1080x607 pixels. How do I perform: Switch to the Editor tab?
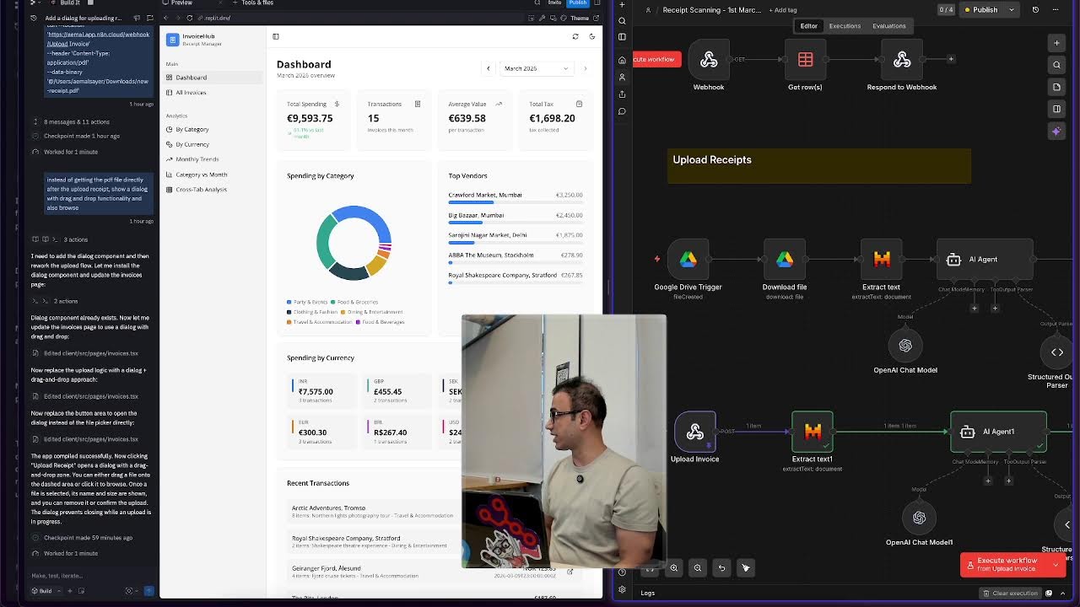pyautogui.click(x=808, y=26)
